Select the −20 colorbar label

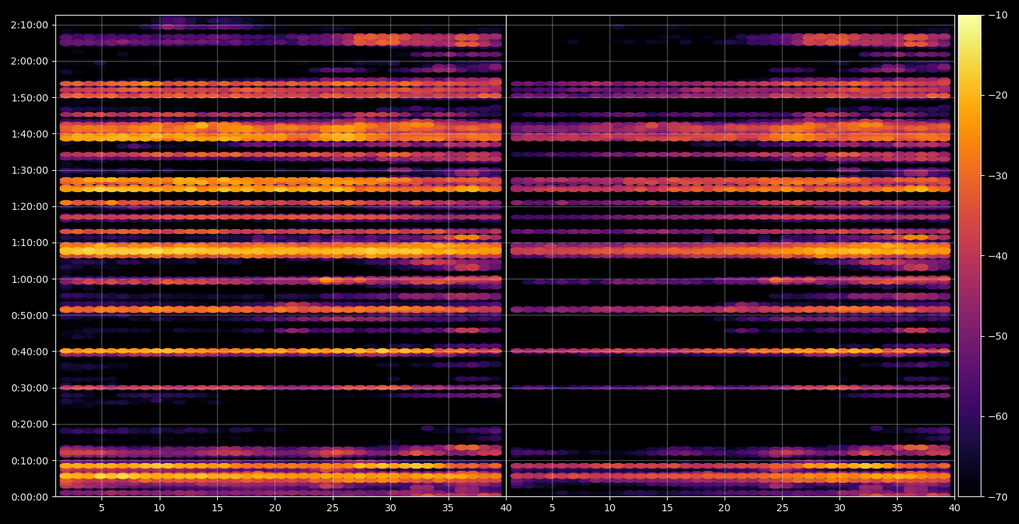998,96
